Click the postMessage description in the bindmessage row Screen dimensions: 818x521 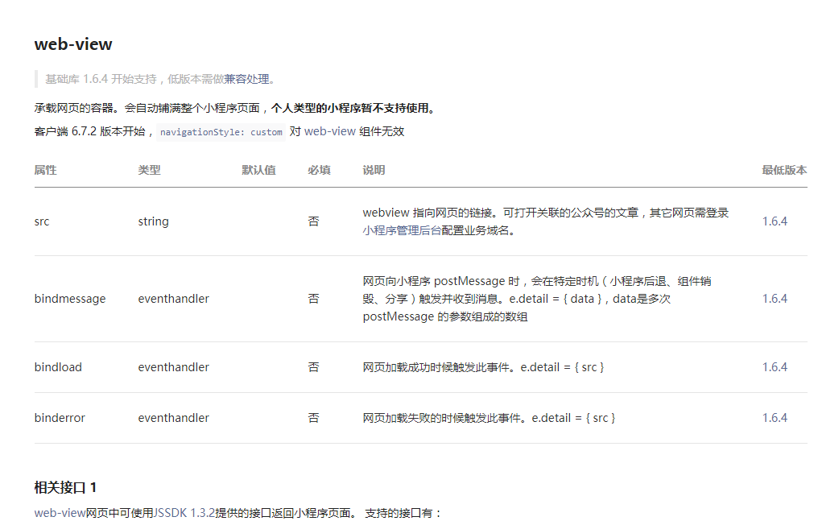[x=537, y=299]
